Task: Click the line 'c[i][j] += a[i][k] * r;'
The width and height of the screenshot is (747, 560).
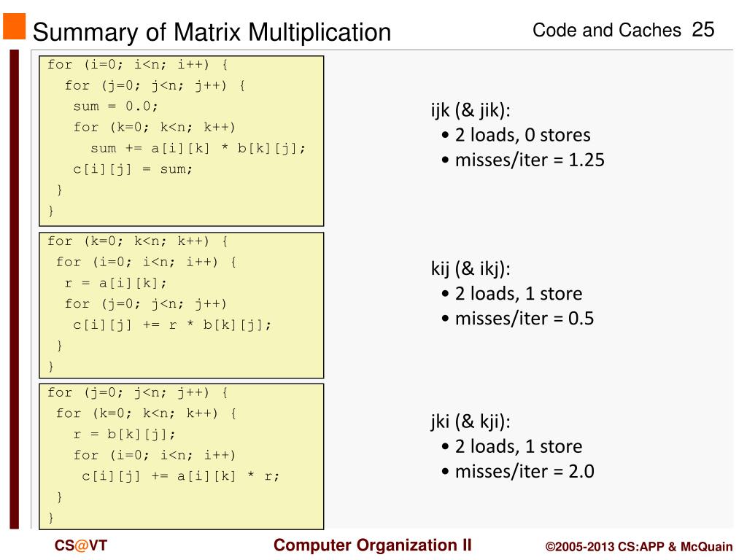Action: click(181, 475)
